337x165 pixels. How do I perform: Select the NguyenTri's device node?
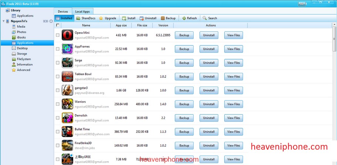19,21
